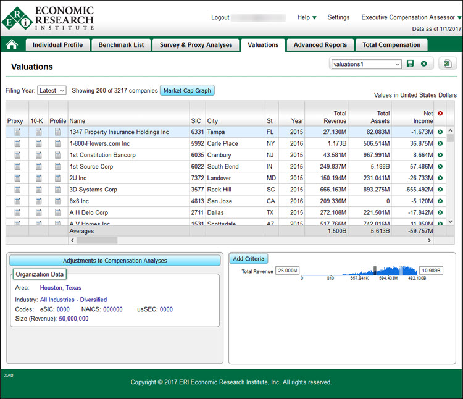Expand the Executive Compensation Assessor menu
This screenshot has height=399, width=463.
coord(411,18)
